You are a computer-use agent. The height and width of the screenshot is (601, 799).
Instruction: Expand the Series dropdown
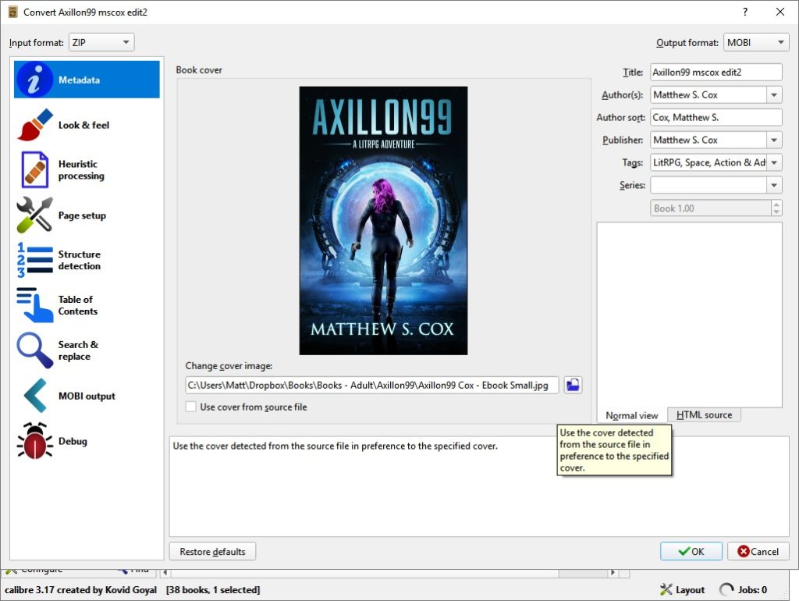point(774,185)
